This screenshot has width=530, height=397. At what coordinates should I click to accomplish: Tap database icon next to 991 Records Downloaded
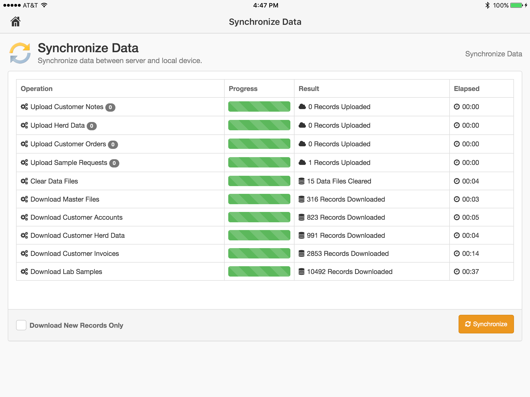301,235
